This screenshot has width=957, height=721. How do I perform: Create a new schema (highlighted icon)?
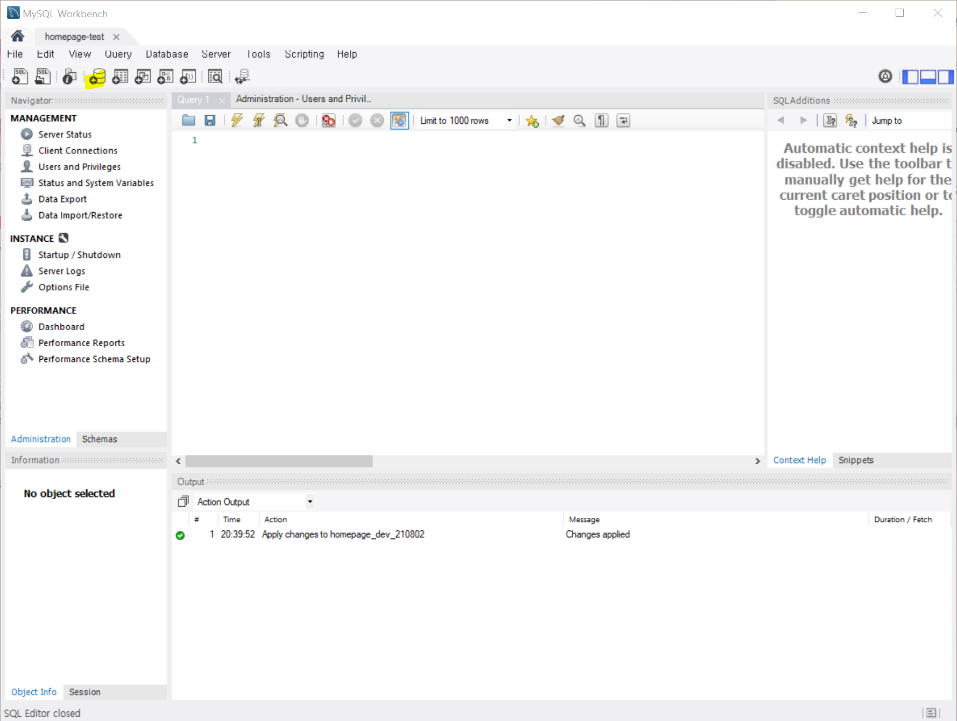[x=96, y=77]
